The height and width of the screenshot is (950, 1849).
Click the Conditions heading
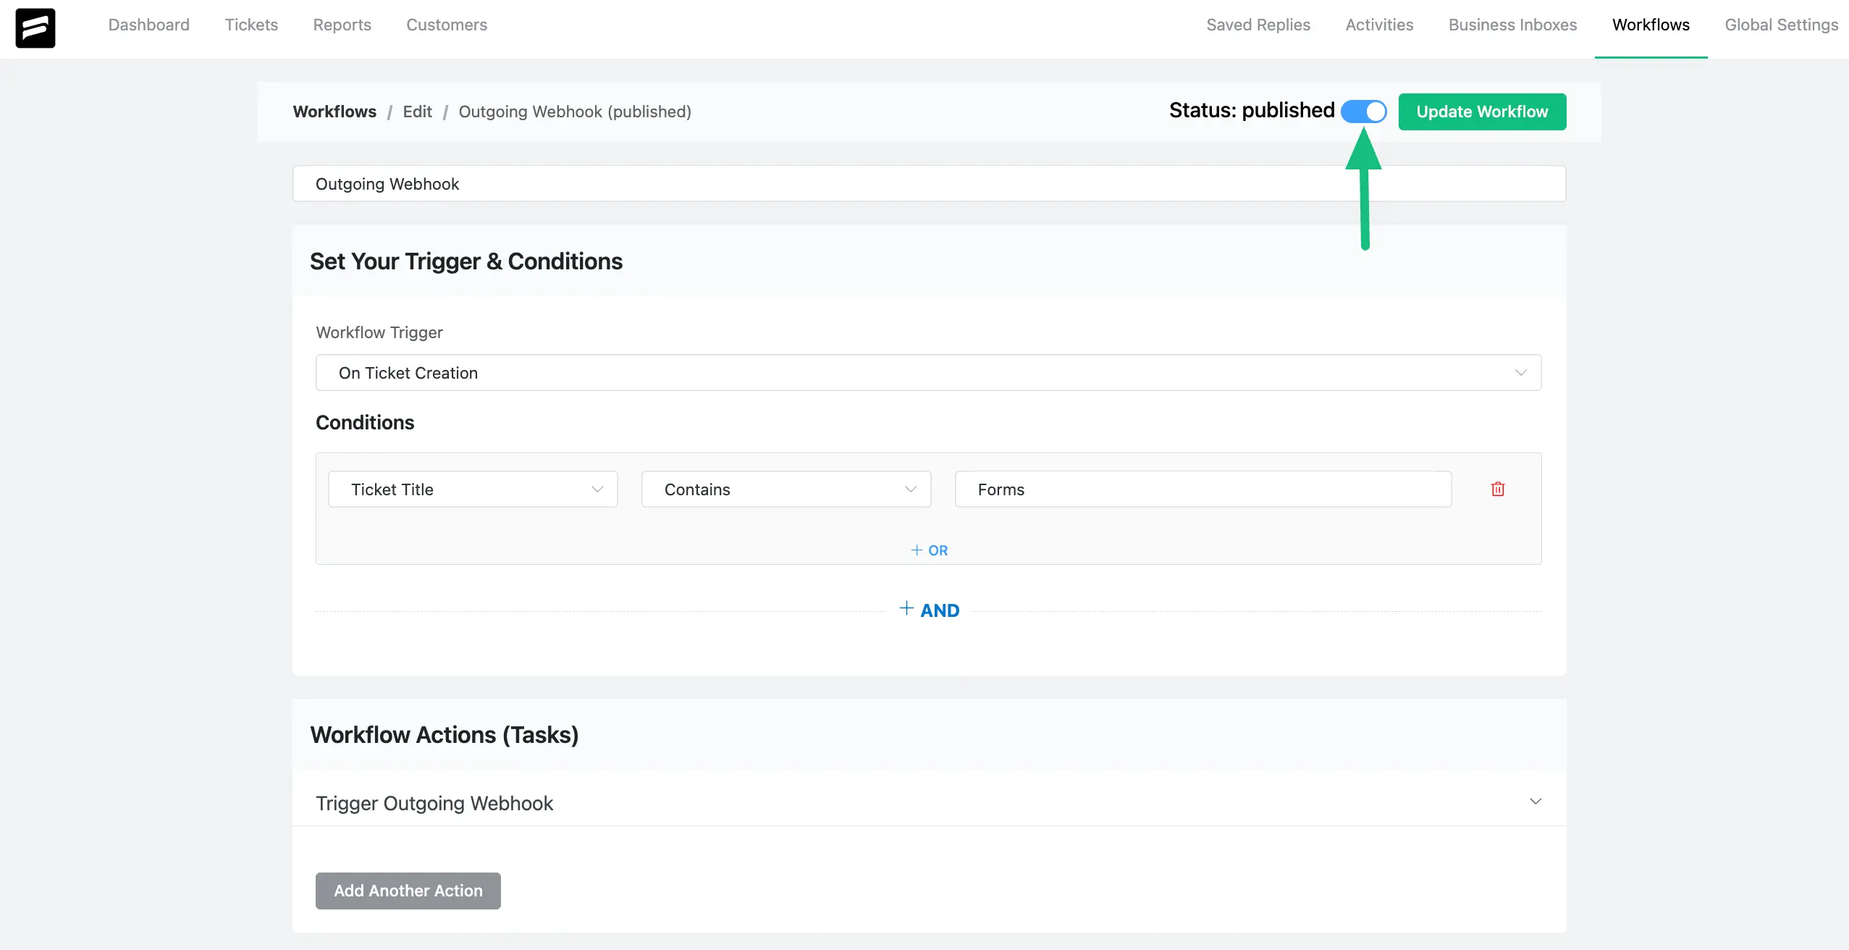point(365,423)
